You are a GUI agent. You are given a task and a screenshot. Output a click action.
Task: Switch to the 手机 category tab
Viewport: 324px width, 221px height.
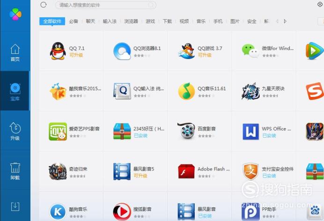coord(218,21)
